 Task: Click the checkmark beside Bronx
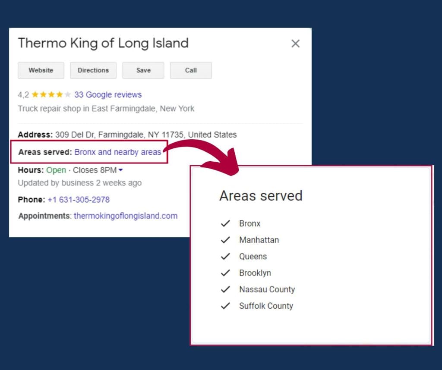(225, 223)
